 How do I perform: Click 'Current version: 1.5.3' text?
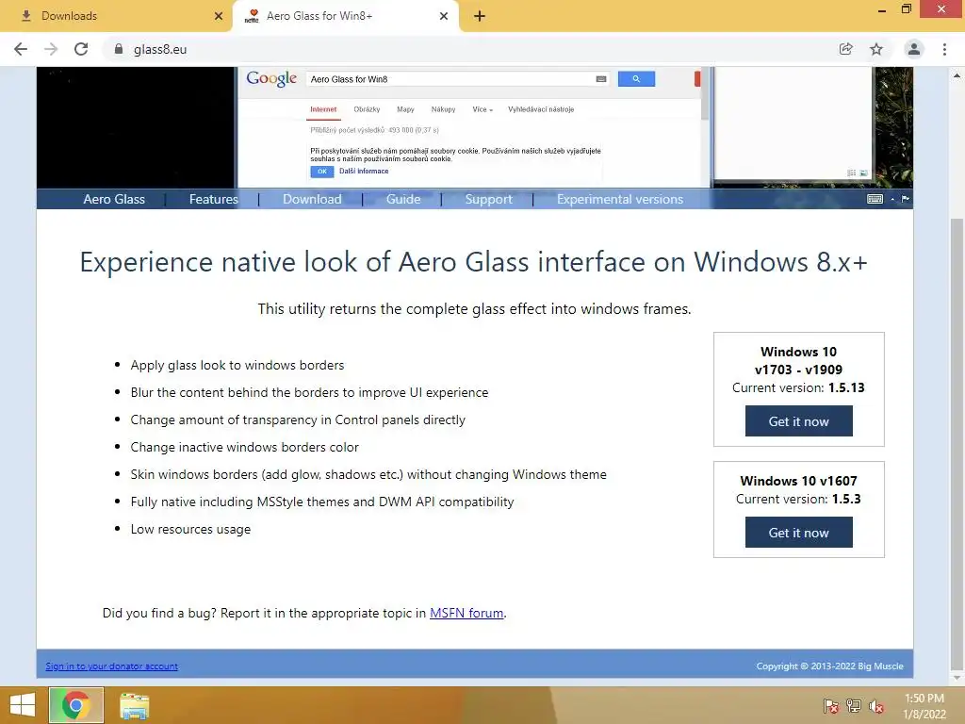click(x=798, y=499)
